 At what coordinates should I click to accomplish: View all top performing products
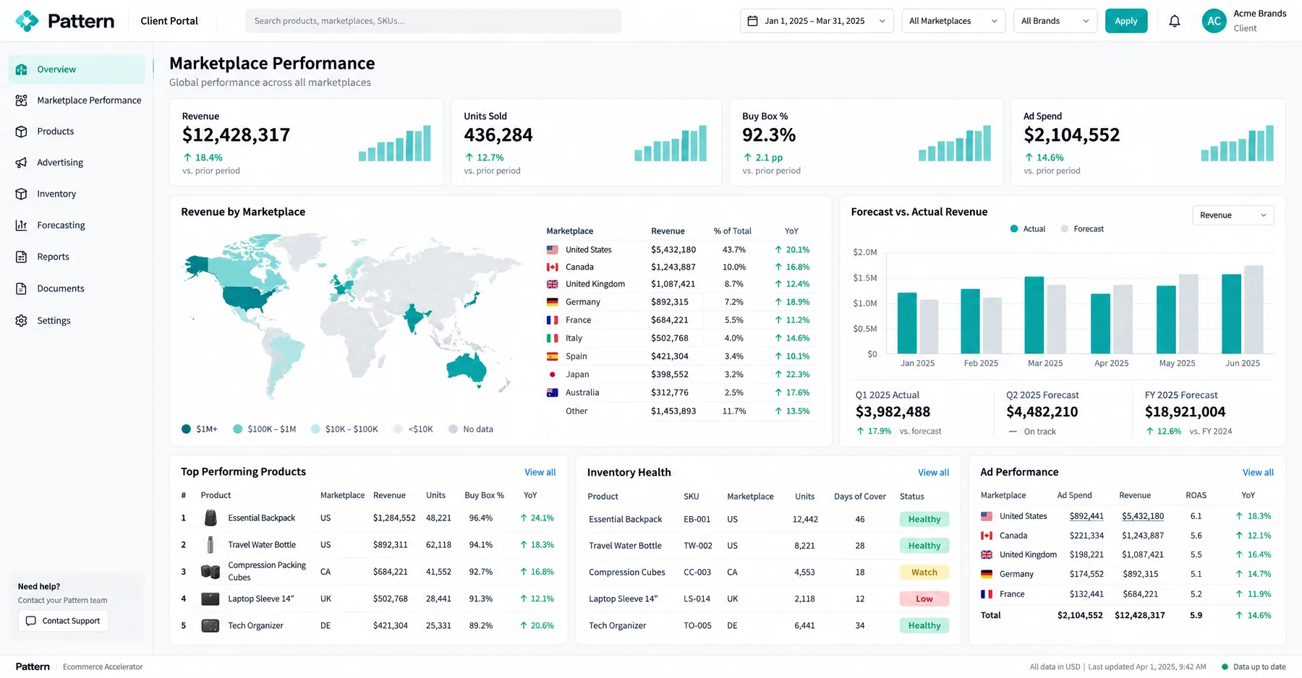pos(540,472)
